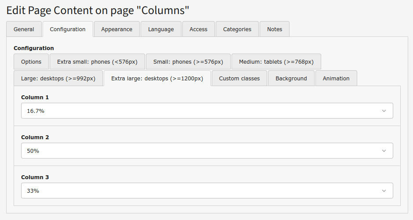The height and width of the screenshot is (220, 413).
Task: Open Column 2 dropdown showing 50%
Action: [x=206, y=151]
